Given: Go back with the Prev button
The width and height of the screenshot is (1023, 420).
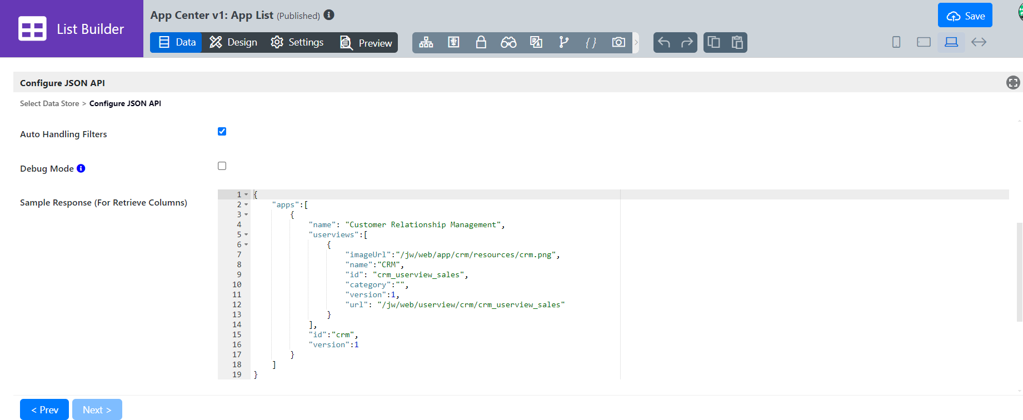Looking at the screenshot, I should click(x=44, y=410).
